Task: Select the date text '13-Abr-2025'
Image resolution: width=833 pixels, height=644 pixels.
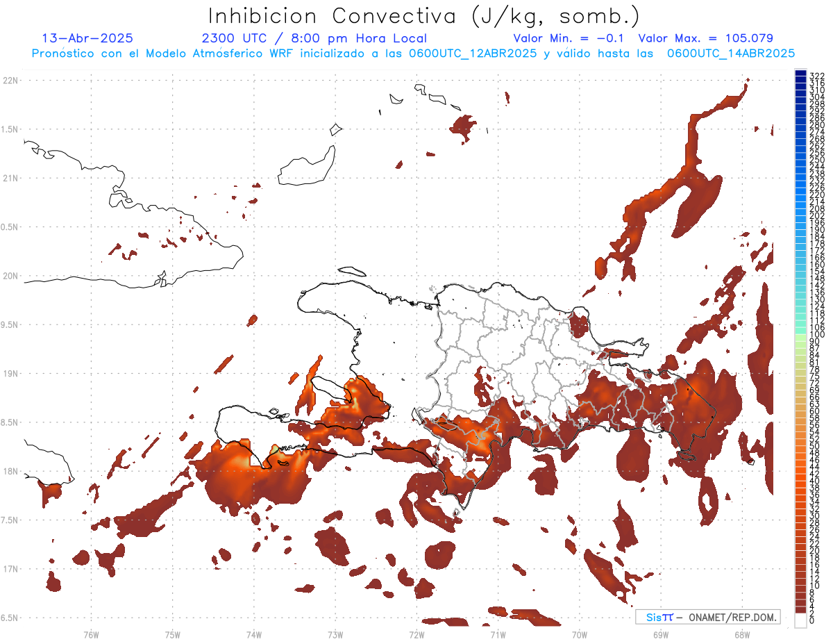Action: [88, 38]
